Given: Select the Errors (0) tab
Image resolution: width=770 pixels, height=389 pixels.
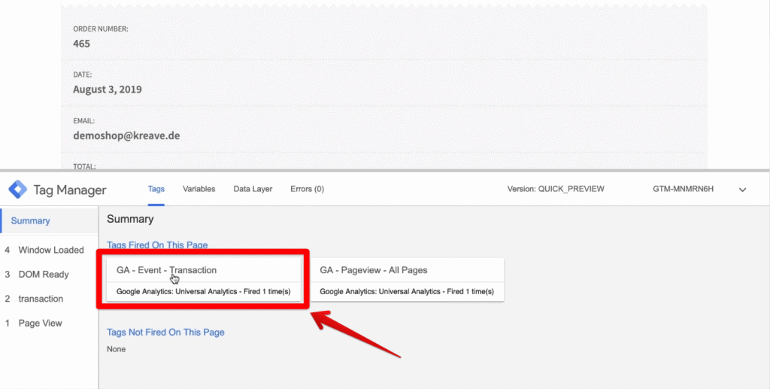Looking at the screenshot, I should coord(307,189).
